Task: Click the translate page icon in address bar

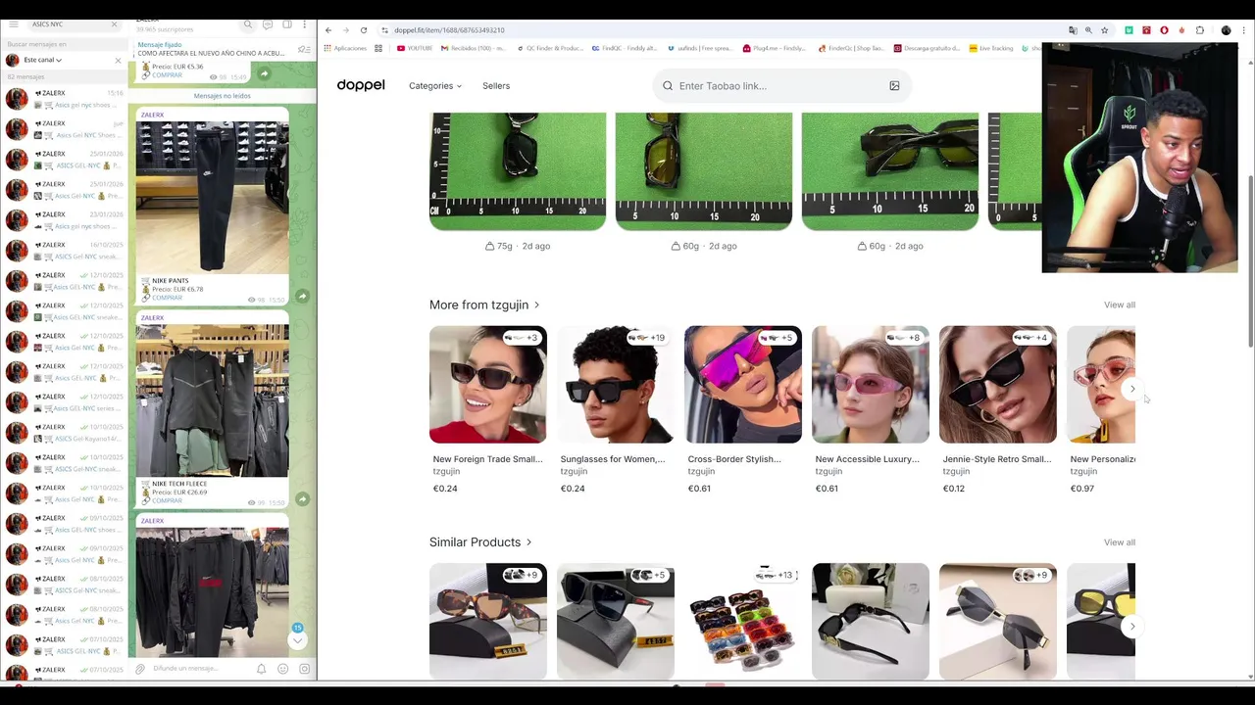Action: coord(1073,30)
